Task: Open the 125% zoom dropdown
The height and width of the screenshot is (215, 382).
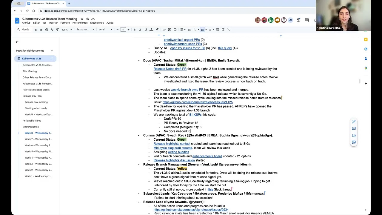Action: pyautogui.click(x=67, y=30)
